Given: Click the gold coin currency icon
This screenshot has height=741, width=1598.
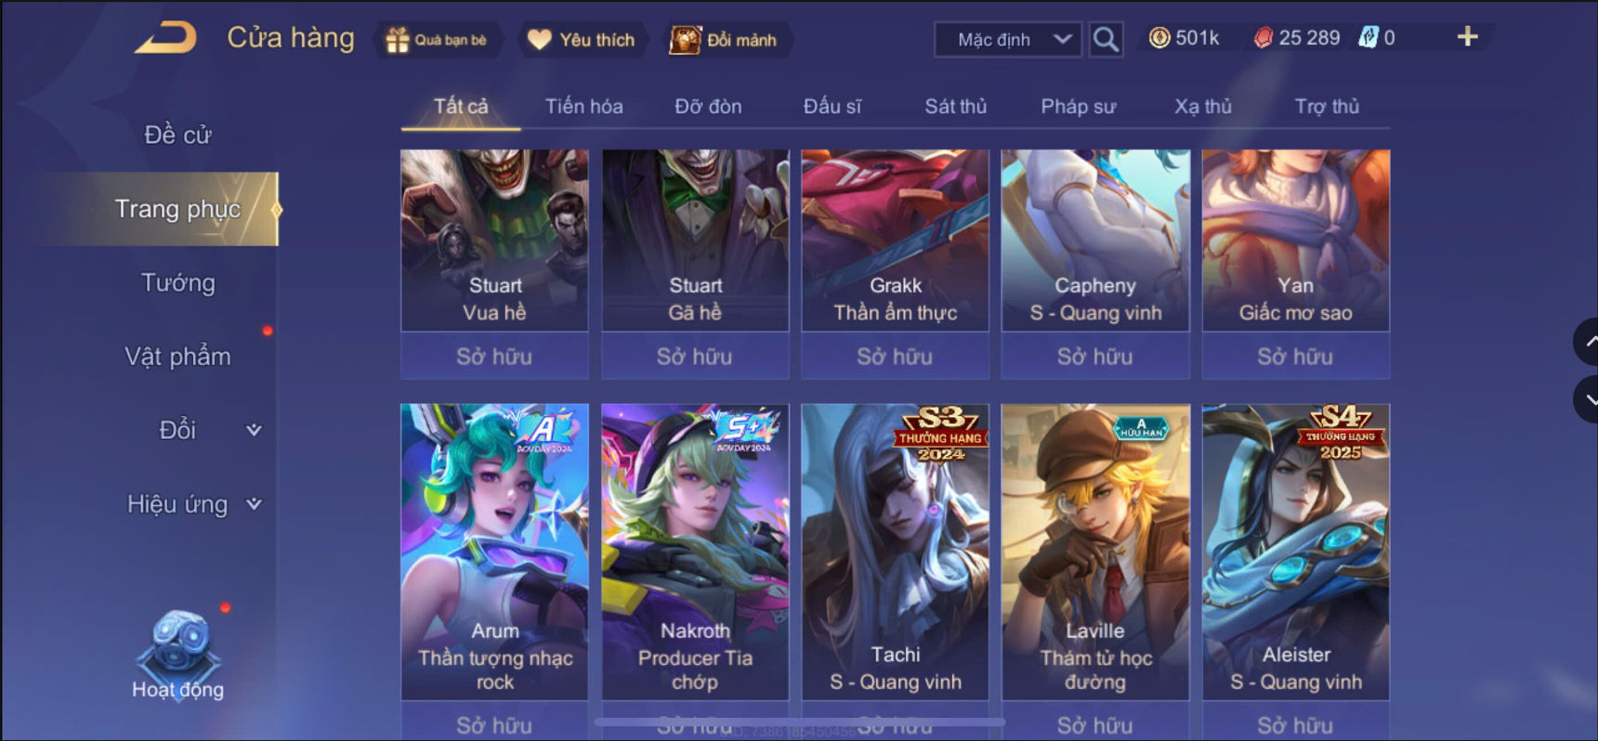Looking at the screenshot, I should point(1159,37).
